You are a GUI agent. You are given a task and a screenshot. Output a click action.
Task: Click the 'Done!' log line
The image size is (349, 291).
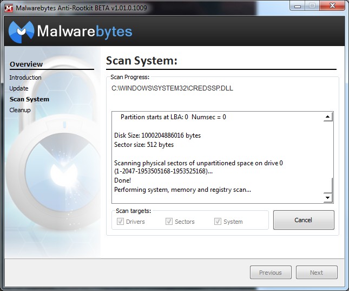(x=122, y=180)
